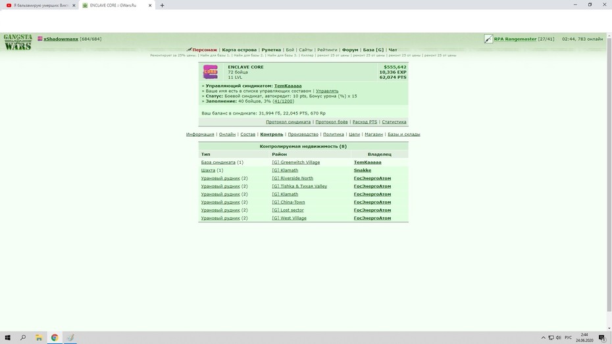612x344 pixels.
Task: Switch to Базы и склады section
Action: 403,134
